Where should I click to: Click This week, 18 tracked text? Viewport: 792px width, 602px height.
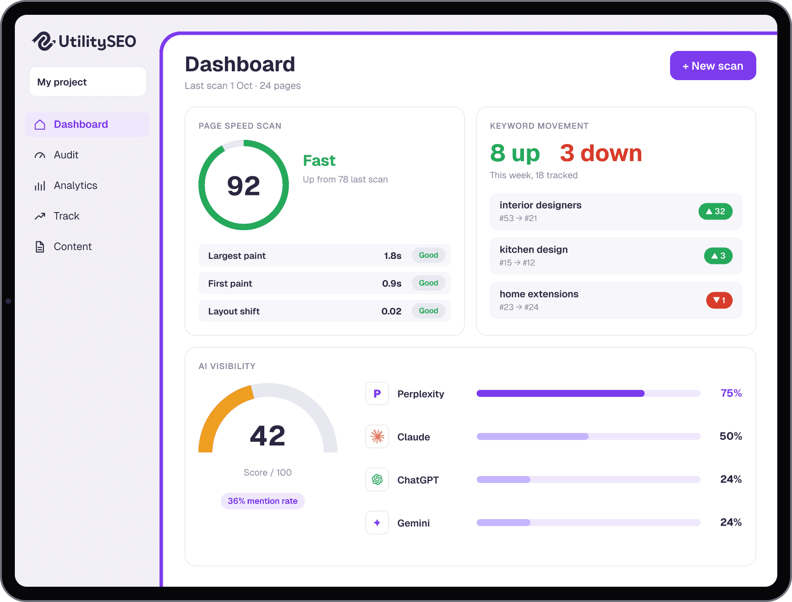(534, 176)
